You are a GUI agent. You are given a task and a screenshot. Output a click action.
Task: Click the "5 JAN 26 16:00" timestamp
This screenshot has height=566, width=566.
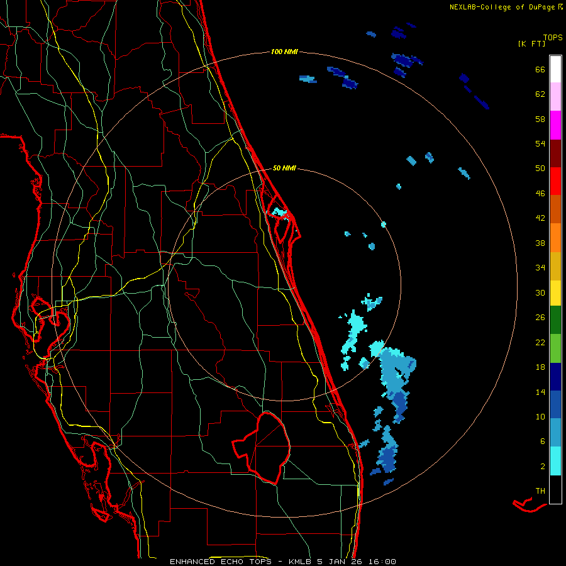coord(357,562)
